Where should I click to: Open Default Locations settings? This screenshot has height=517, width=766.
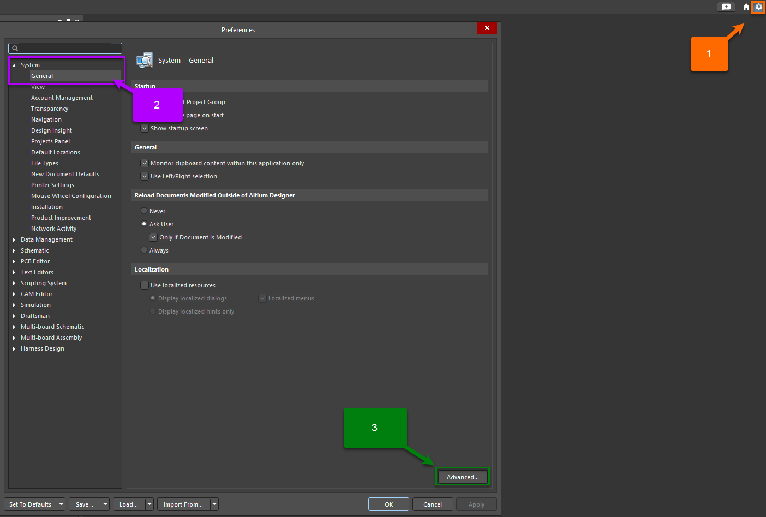tap(56, 153)
